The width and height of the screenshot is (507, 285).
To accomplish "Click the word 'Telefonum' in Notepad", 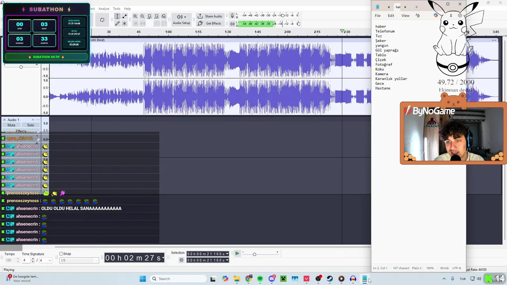I will click(x=385, y=31).
